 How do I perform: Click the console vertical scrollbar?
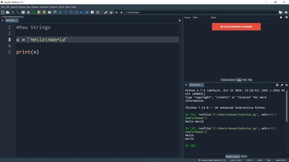click(x=287, y=106)
